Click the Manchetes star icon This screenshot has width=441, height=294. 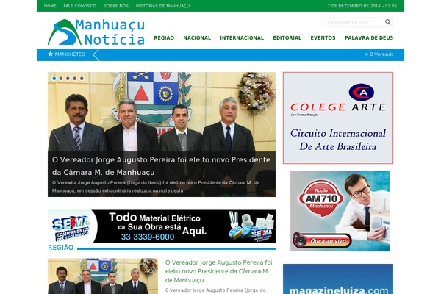50,54
